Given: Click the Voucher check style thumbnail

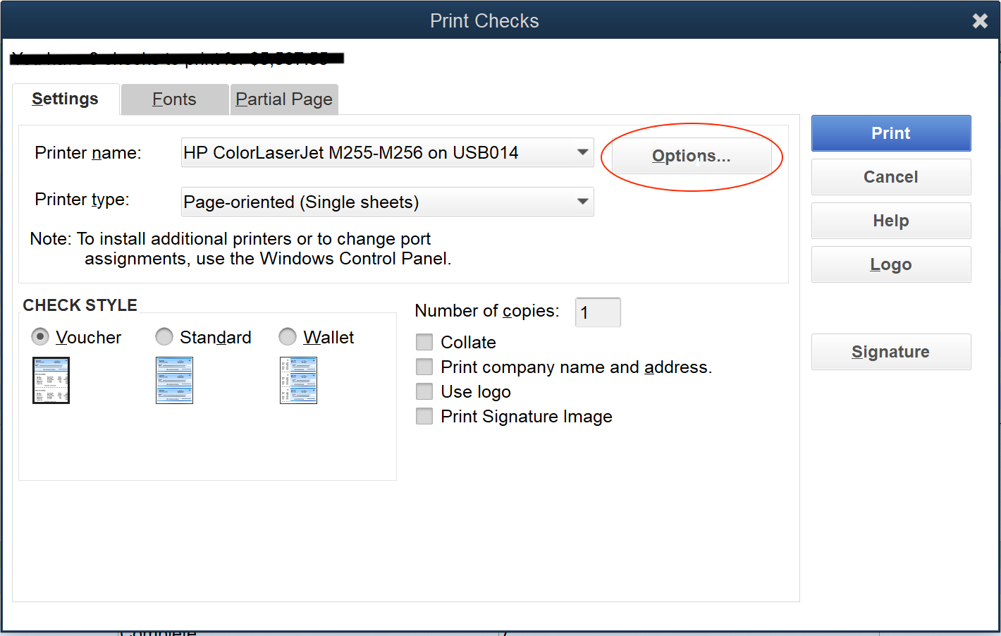Looking at the screenshot, I should (51, 380).
